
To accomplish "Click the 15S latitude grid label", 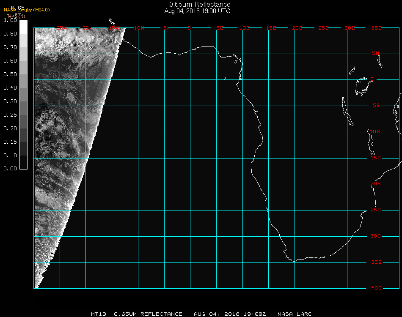I will pos(376,158).
